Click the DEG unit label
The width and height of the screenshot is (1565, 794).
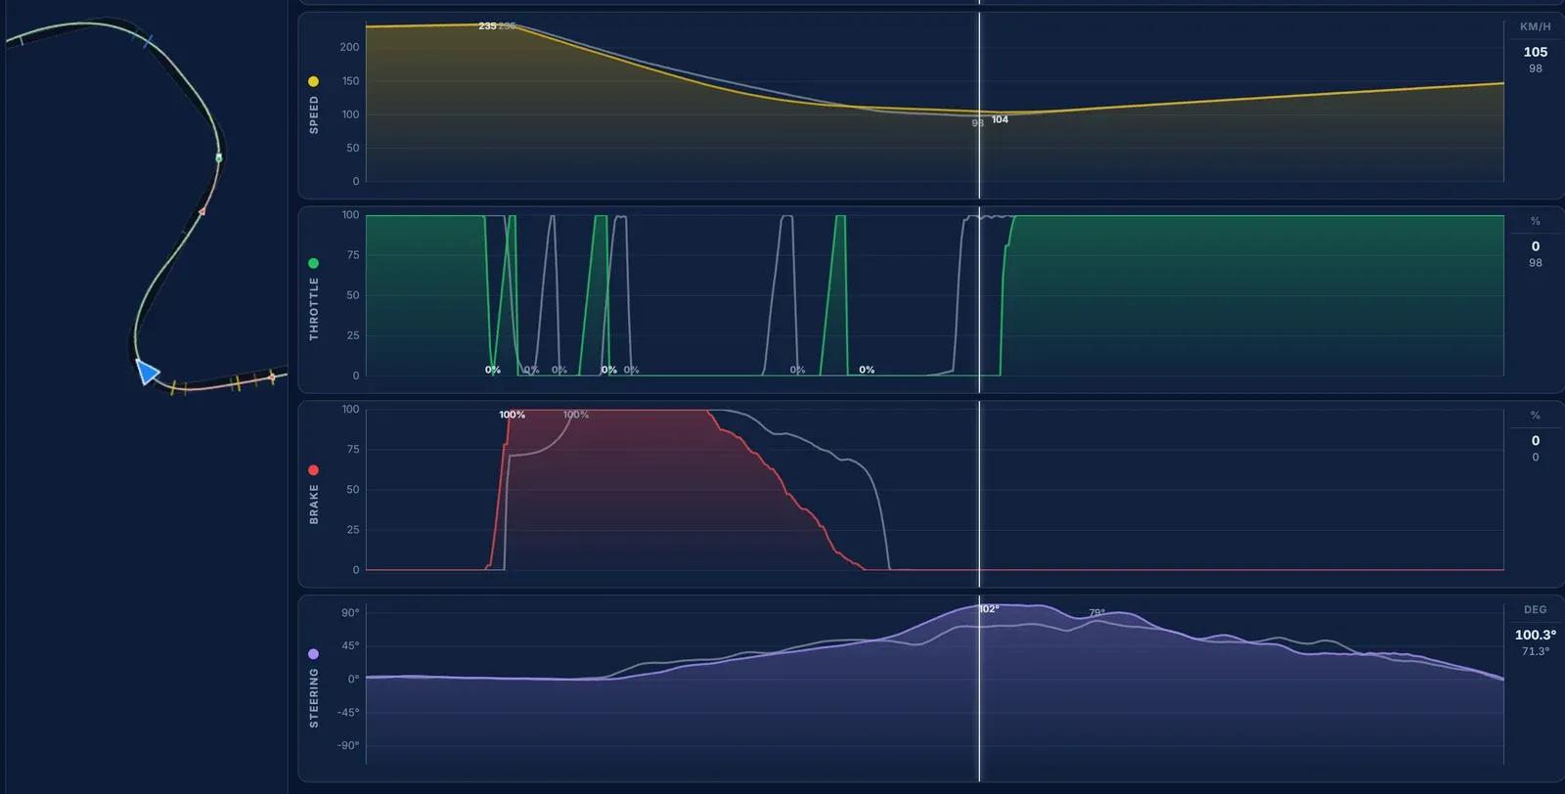1535,609
